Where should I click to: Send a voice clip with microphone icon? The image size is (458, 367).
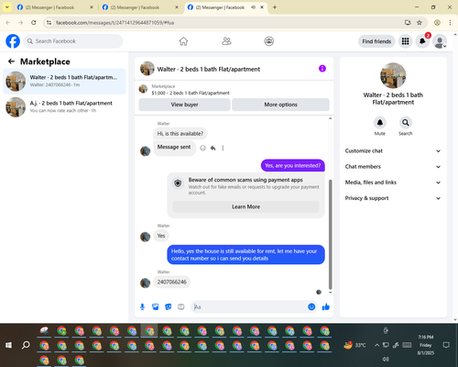142,306
